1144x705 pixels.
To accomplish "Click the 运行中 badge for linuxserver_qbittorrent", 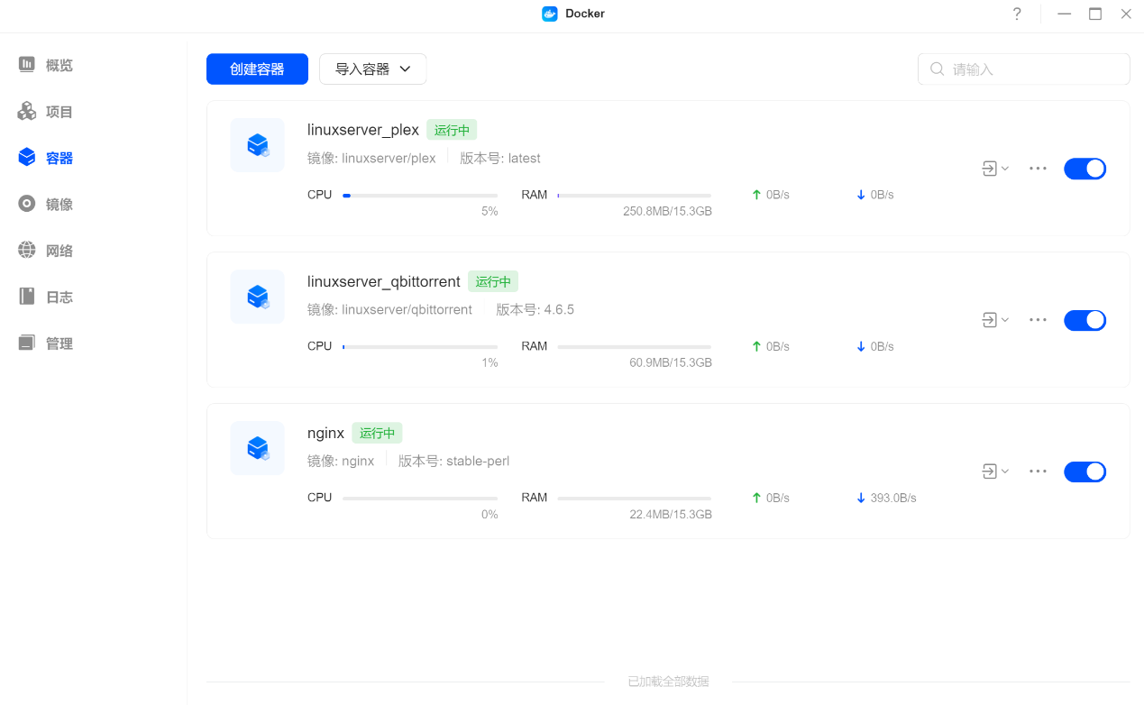I will (493, 281).
